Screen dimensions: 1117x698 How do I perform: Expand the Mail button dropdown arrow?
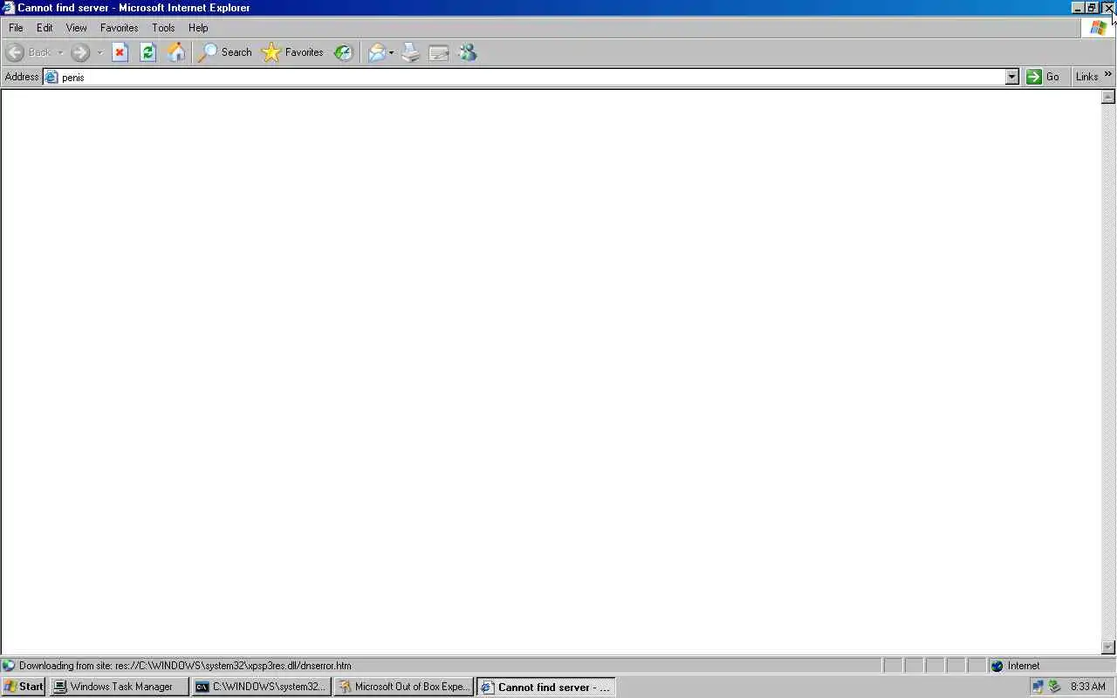[391, 52]
